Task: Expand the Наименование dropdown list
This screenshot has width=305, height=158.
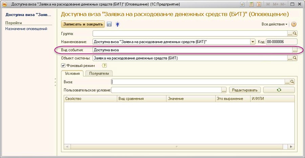Action: point(252,42)
